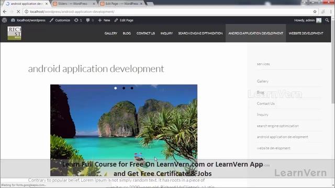Click the browser forward arrow
The image size is (335, 188).
click(x=12, y=11)
